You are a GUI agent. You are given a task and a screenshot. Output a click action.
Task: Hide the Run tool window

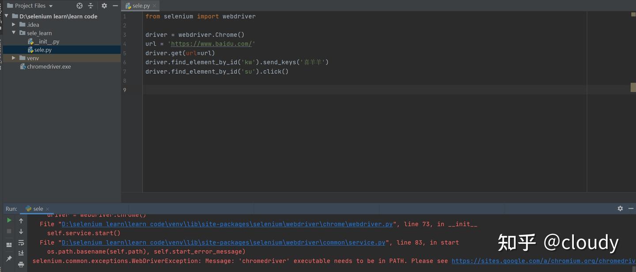tap(631, 208)
